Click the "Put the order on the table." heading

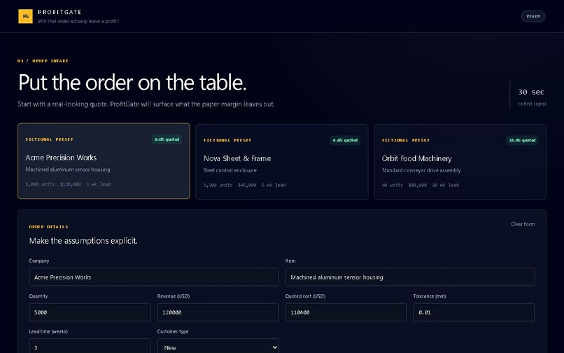(132, 83)
